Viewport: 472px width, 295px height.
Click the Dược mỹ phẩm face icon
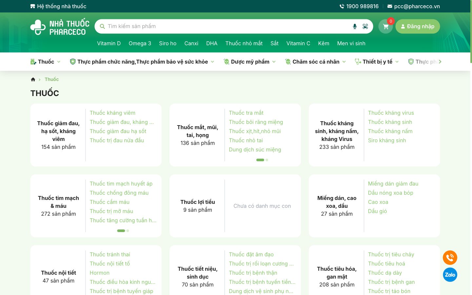[226, 62]
